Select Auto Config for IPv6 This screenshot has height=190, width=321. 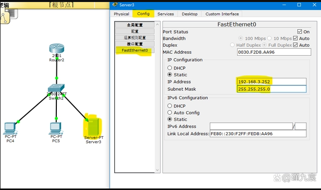pos(170,112)
